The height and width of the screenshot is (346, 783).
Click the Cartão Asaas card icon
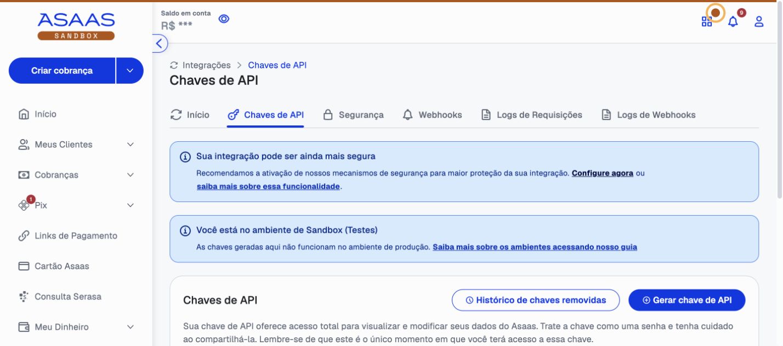[24, 266]
